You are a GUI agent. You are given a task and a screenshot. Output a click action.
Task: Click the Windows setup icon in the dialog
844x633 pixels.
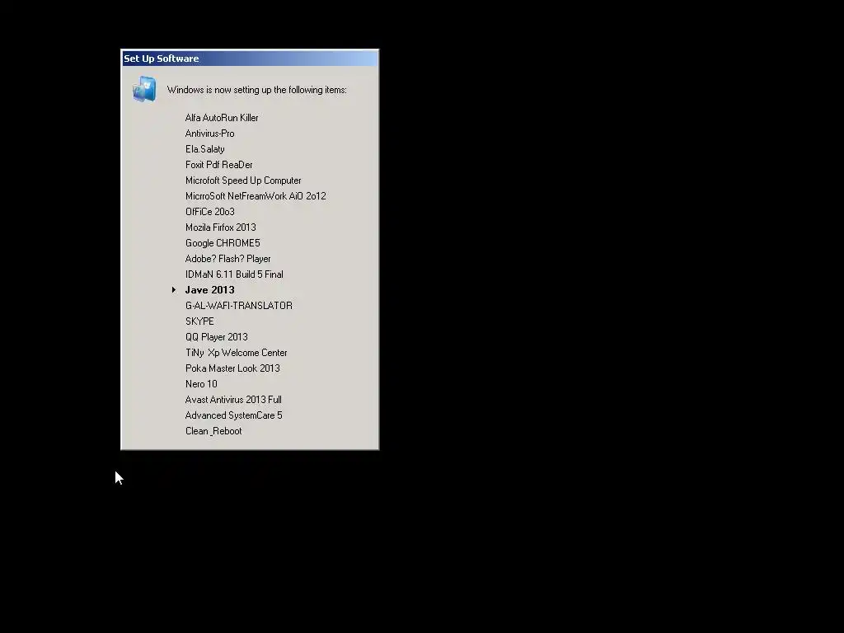[x=144, y=89]
